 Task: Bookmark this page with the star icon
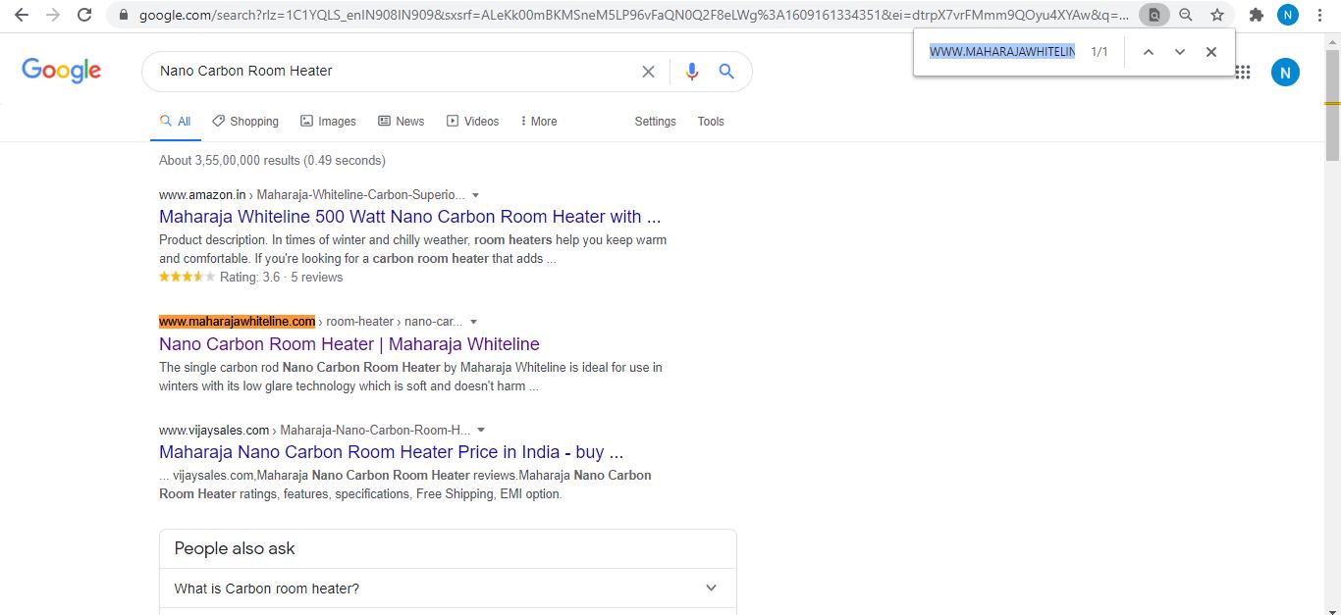click(1217, 15)
